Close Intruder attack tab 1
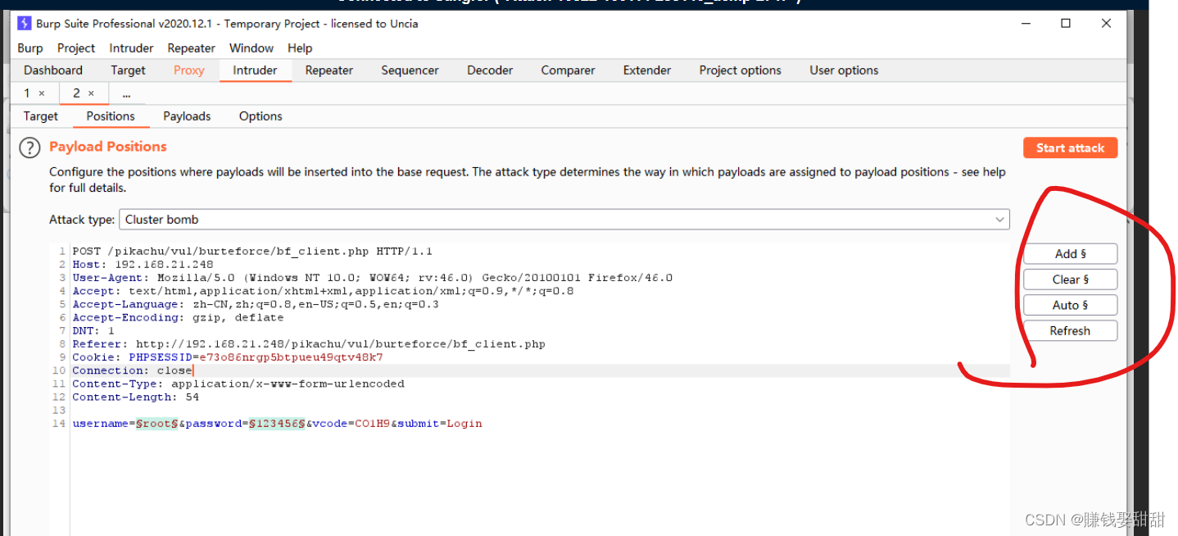The width and height of the screenshot is (1178, 536). pyautogui.click(x=42, y=93)
